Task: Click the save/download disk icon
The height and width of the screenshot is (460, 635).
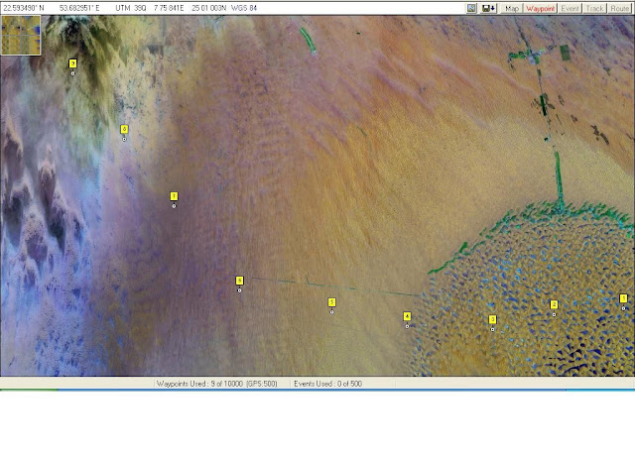Action: tap(488, 8)
